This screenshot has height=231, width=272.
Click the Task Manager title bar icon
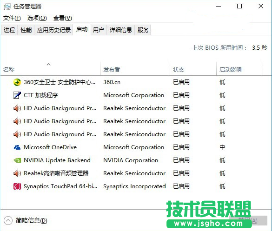coord(7,7)
